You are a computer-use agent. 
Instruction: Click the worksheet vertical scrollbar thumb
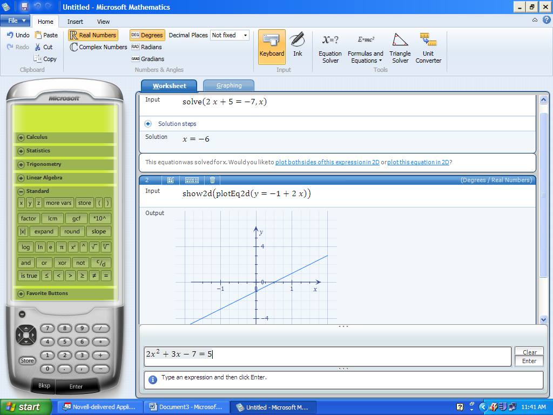[x=543, y=195]
